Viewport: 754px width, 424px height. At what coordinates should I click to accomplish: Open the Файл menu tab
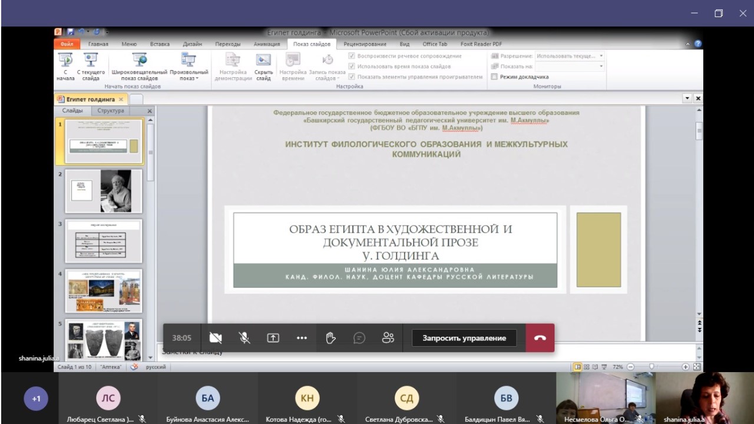click(x=67, y=44)
